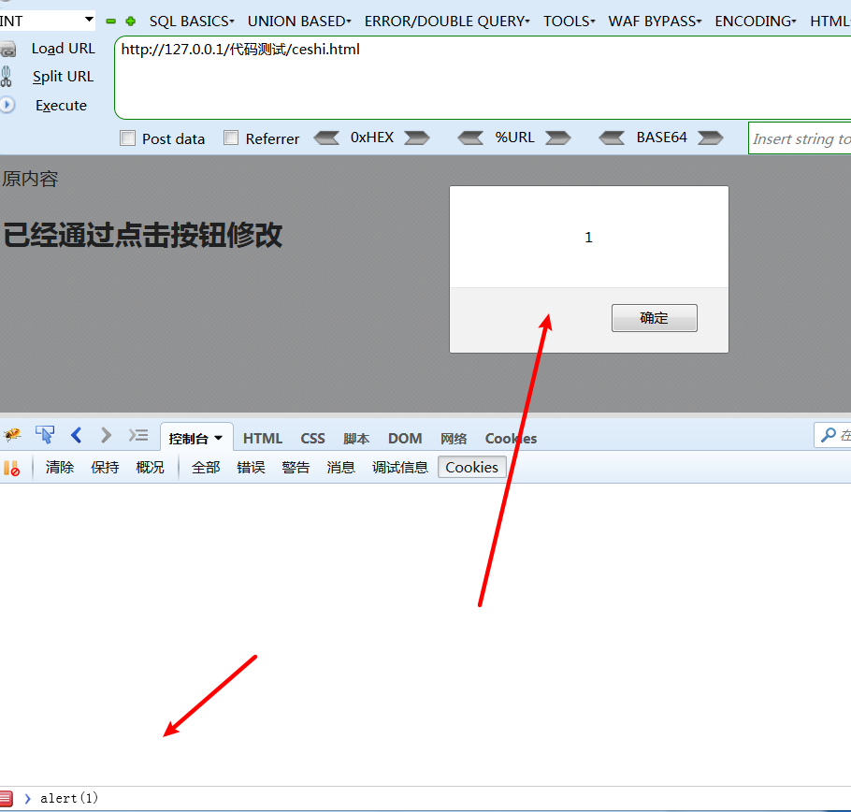Filter console by Cookies button
Screen dimensions: 851x812
[471, 468]
